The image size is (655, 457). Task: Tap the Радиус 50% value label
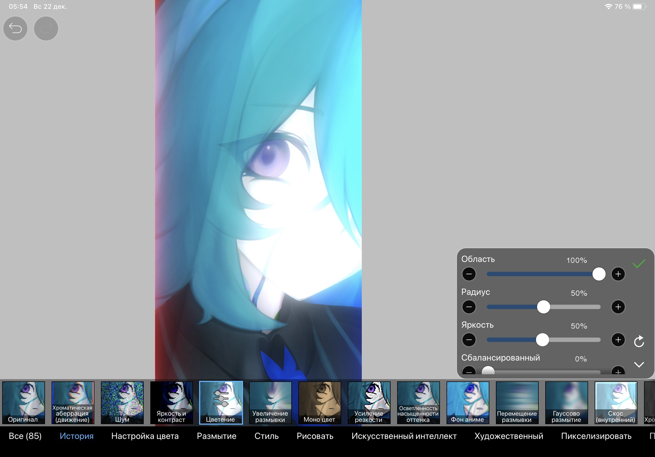coord(579,293)
